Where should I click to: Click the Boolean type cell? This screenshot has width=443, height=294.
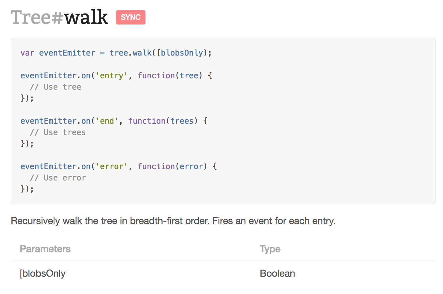click(277, 273)
